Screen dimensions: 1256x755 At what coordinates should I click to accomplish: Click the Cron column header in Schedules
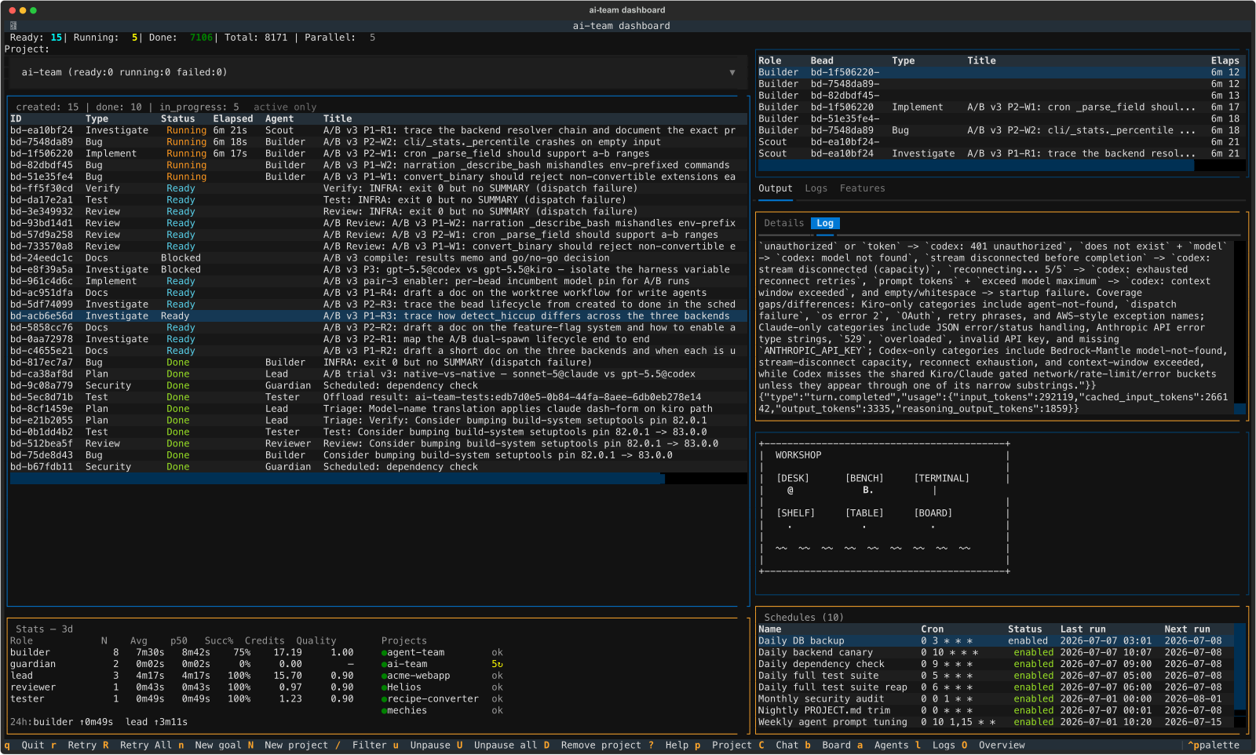click(933, 629)
